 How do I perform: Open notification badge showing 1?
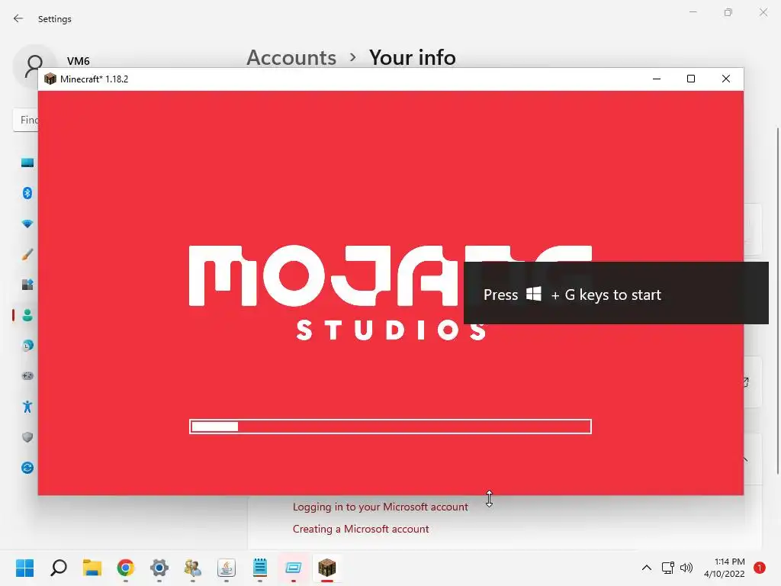pyautogui.click(x=760, y=568)
